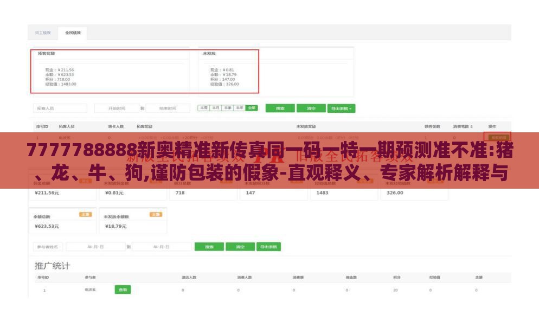The width and height of the screenshot is (539, 321).
Task: Click the upper 搜索 button beside range filters
Action: tap(280, 108)
